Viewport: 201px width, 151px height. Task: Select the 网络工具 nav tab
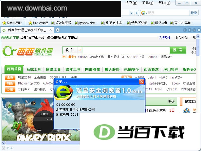[x=53, y=69]
